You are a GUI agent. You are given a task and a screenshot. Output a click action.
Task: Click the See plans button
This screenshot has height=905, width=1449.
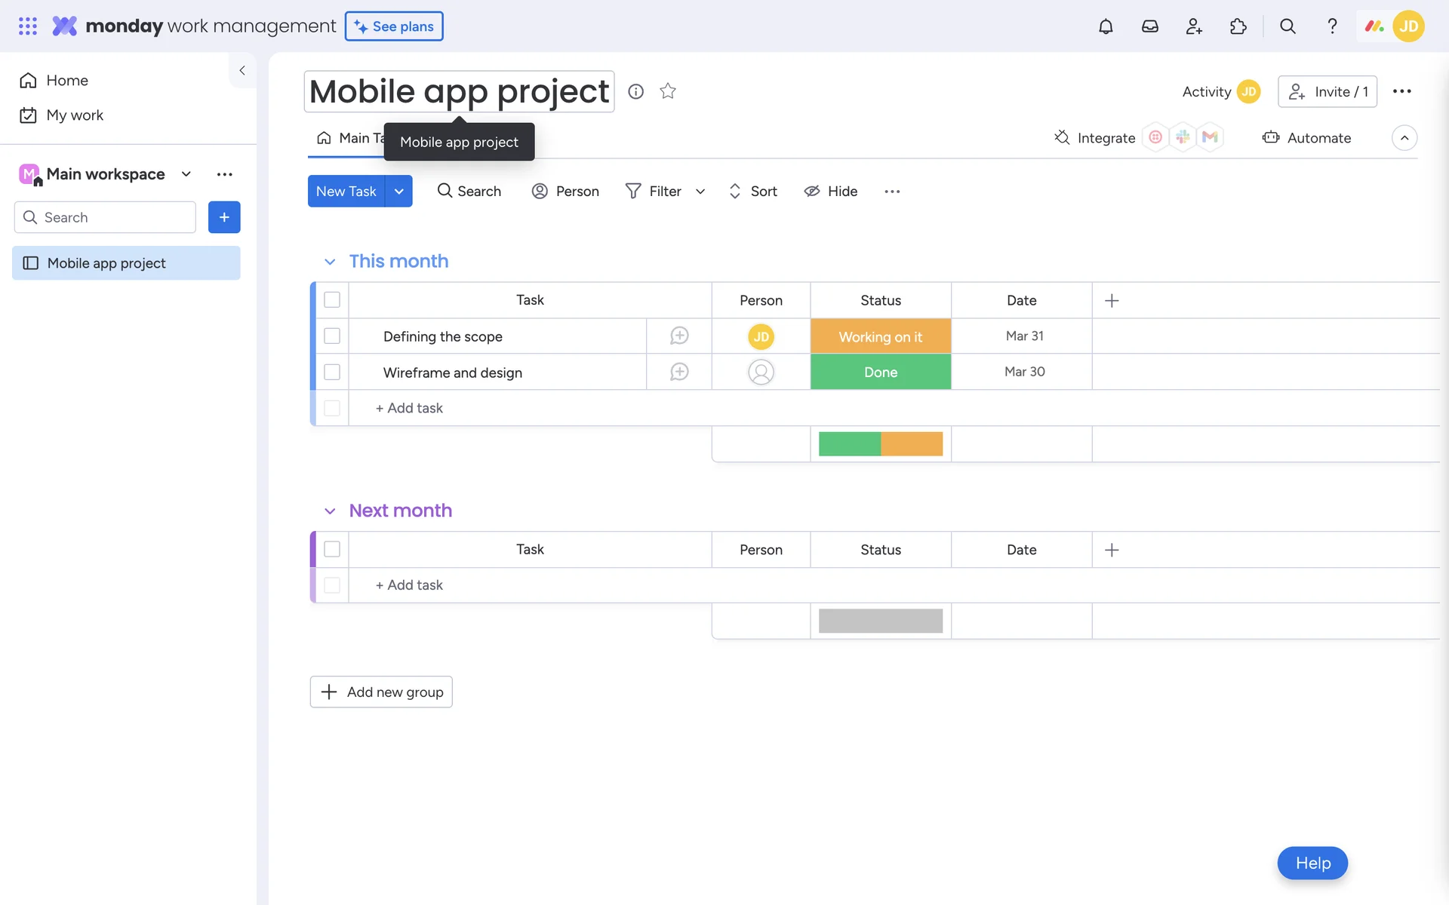pyautogui.click(x=394, y=26)
